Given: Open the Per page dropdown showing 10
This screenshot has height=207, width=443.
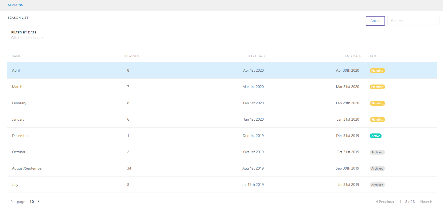Looking at the screenshot, I should click(x=34, y=202).
